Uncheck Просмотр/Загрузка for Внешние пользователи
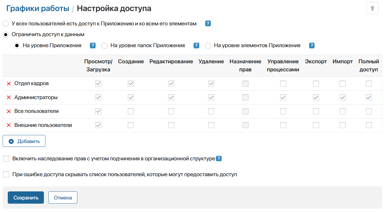Image resolution: width=385 pixels, height=212 pixels. pyautogui.click(x=98, y=125)
